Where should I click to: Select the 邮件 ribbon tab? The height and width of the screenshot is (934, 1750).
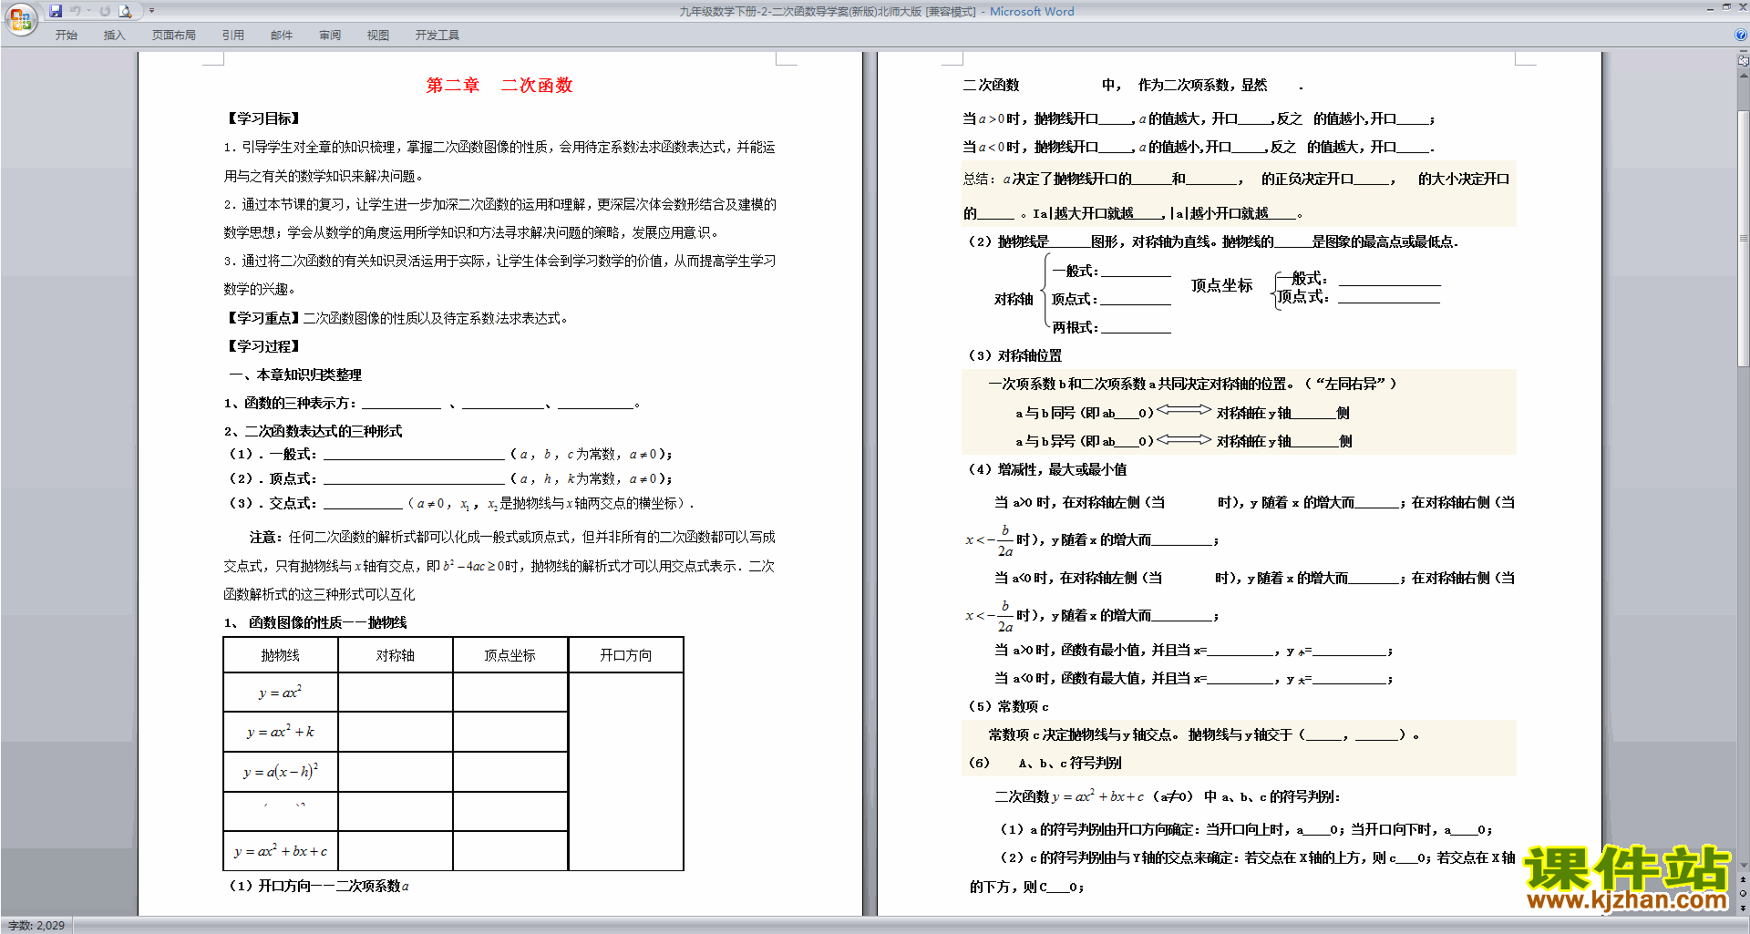pos(282,36)
